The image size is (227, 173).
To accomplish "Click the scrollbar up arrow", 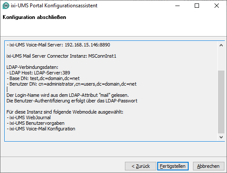I will point(221,45).
